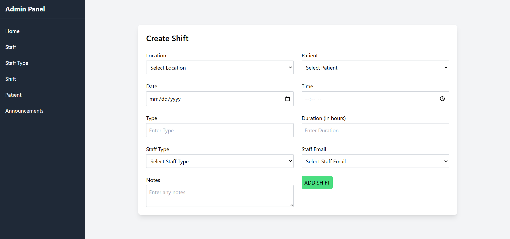Viewport: 510px width, 239px height.
Task: Open the Shift page from sidebar
Action: point(11,79)
